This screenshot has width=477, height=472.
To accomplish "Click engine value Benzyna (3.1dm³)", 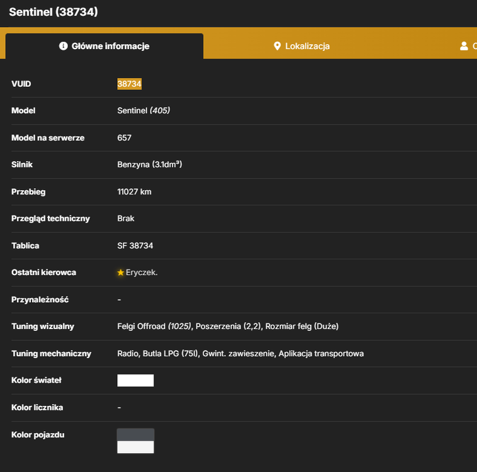I will [x=150, y=164].
